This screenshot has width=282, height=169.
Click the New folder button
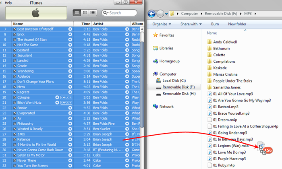tap(237, 24)
